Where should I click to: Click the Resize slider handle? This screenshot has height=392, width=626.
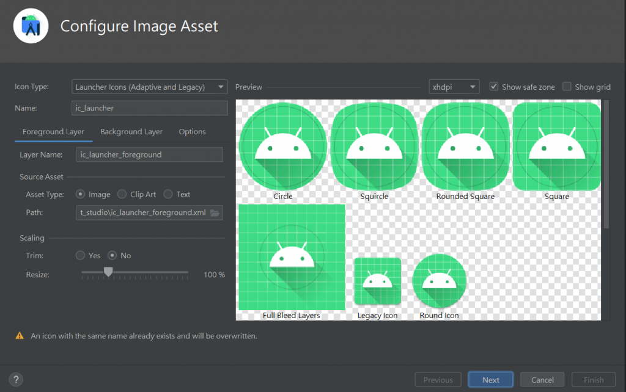108,272
